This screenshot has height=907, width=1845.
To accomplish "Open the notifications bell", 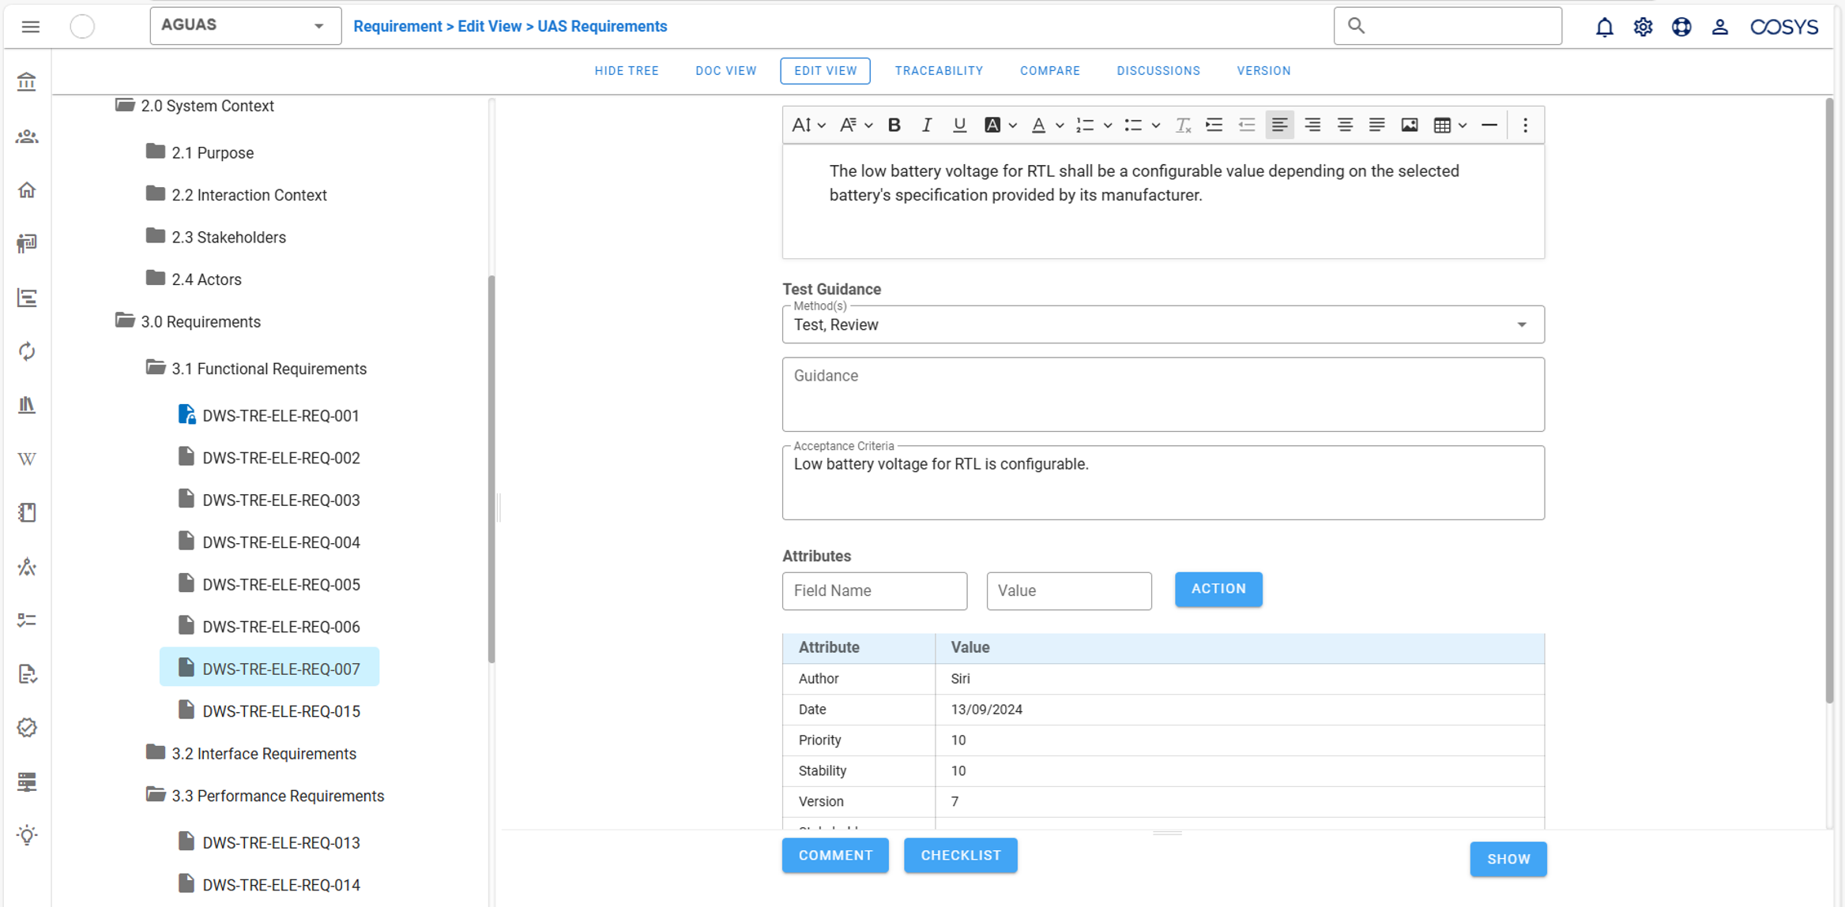I will coord(1604,27).
